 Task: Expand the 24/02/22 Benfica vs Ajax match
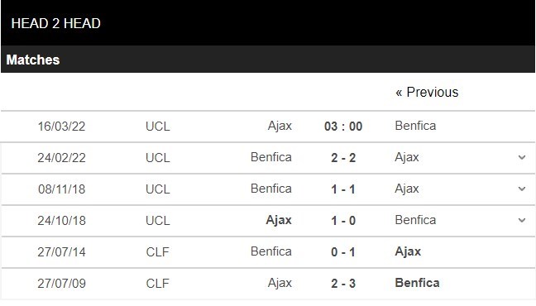tap(522, 158)
